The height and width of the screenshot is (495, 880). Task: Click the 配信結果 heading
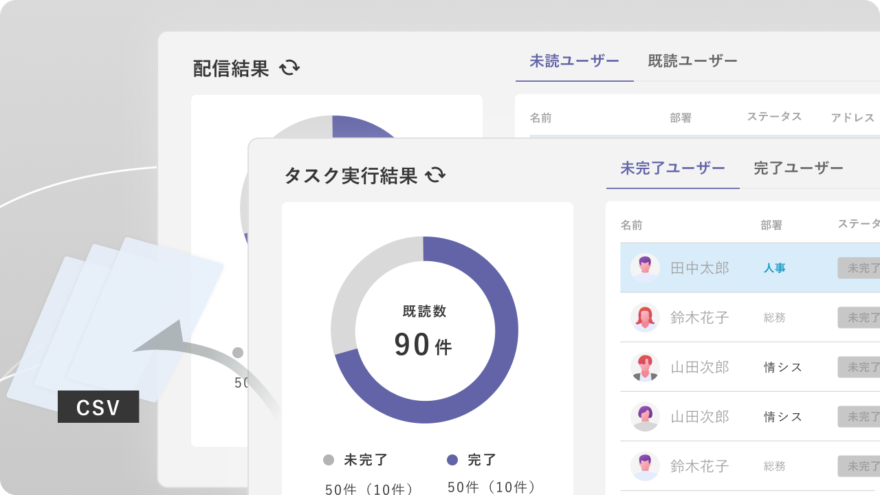(x=231, y=68)
